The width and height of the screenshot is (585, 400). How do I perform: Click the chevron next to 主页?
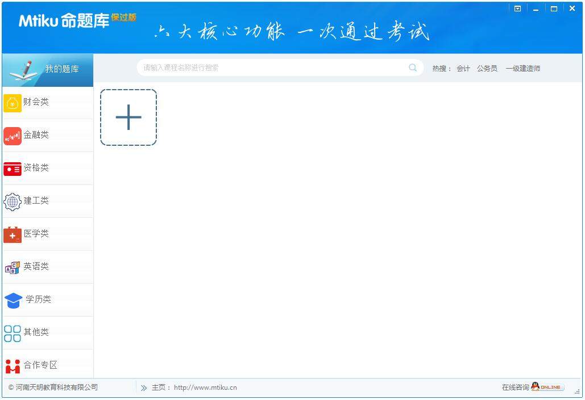point(144,388)
